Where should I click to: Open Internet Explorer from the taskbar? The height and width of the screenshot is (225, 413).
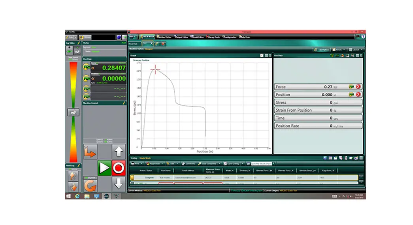click(77, 196)
